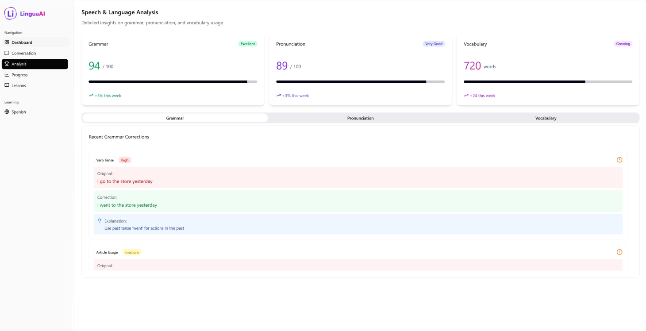This screenshot has width=646, height=331.
Task: Toggle the Very Good badge on Pronunciation card
Action: coord(434,44)
